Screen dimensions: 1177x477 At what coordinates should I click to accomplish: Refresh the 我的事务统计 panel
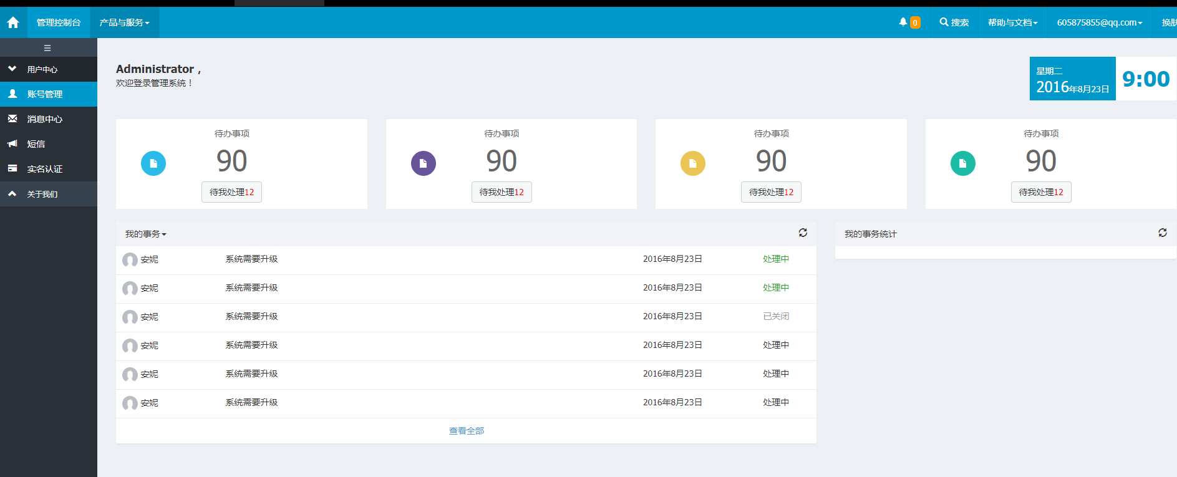coord(1162,233)
